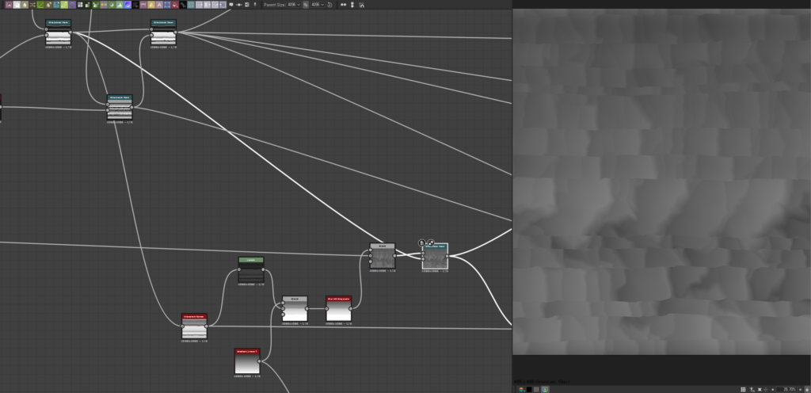Toggle the tiling grid icon in the 2D view
The image size is (811, 393).
click(743, 389)
